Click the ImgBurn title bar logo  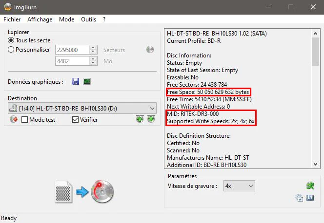8,7
